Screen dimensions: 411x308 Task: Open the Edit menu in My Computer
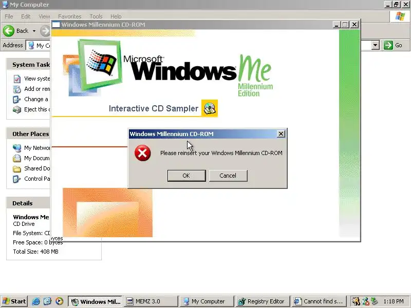26,16
